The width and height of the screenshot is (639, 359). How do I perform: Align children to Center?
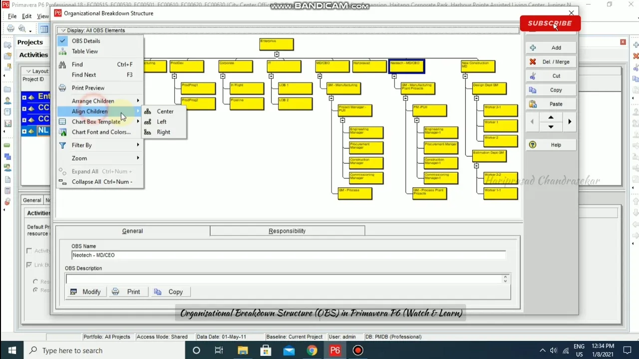pyautogui.click(x=165, y=112)
